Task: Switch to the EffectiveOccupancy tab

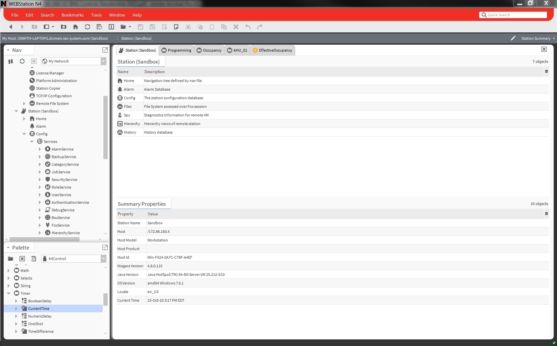Action: [272, 50]
